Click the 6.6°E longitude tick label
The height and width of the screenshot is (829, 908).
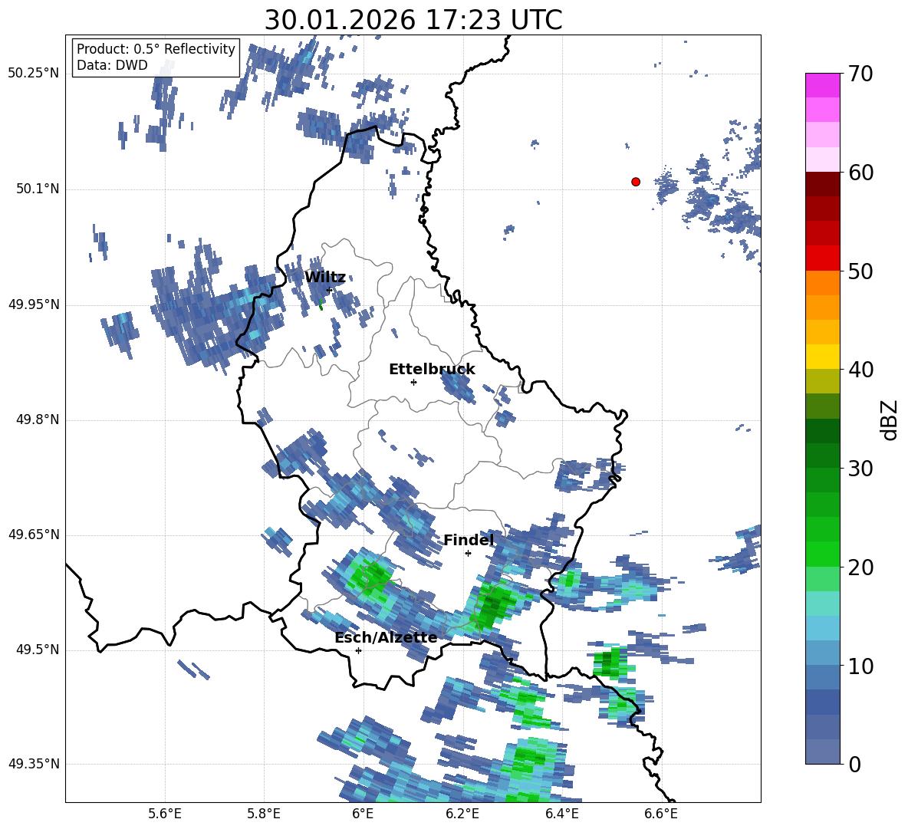[661, 814]
